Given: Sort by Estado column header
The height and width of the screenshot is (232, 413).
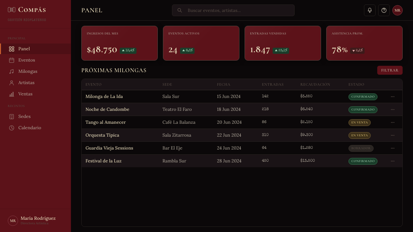Looking at the screenshot, I should 356,84.
